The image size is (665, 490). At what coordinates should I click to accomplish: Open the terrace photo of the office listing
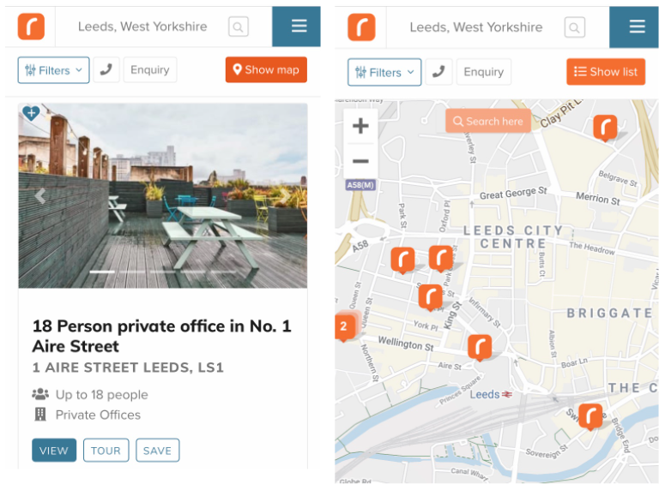[163, 195]
